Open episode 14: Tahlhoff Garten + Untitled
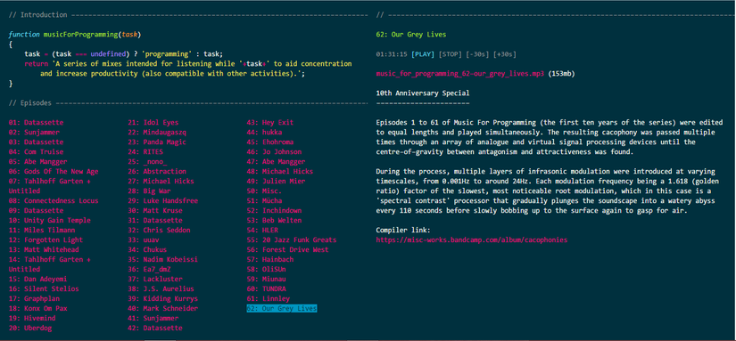This screenshot has width=736, height=341. (50, 264)
